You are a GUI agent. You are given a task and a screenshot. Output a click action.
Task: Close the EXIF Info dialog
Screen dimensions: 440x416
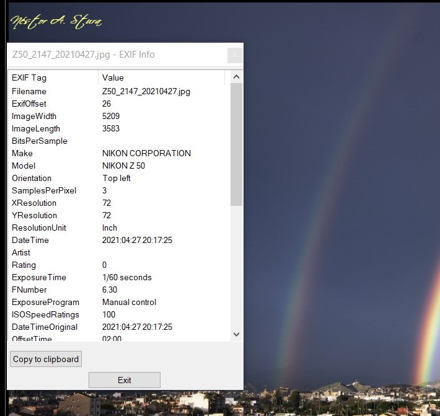click(235, 55)
